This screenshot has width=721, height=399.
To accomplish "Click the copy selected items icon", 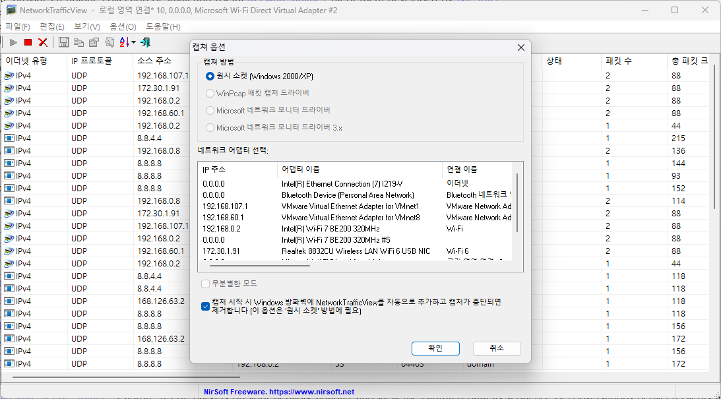I will click(x=79, y=42).
